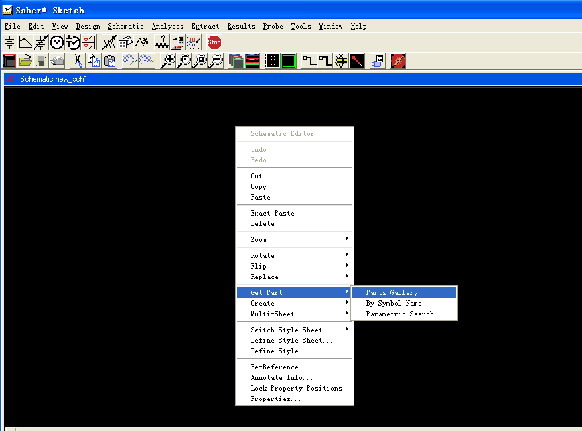Choose By Symbol Name... option
Screen dimensions: 582x431
(404, 303)
